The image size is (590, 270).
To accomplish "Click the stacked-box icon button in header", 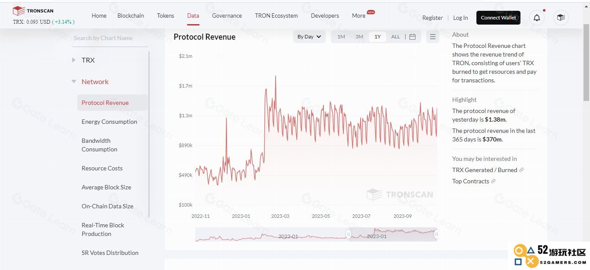I will 561,18.
